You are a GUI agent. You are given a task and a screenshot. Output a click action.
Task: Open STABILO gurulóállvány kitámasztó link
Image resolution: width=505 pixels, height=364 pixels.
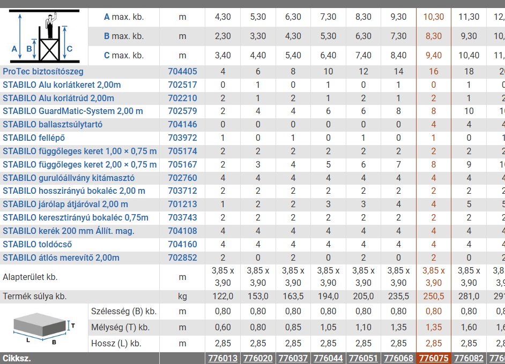click(69, 178)
